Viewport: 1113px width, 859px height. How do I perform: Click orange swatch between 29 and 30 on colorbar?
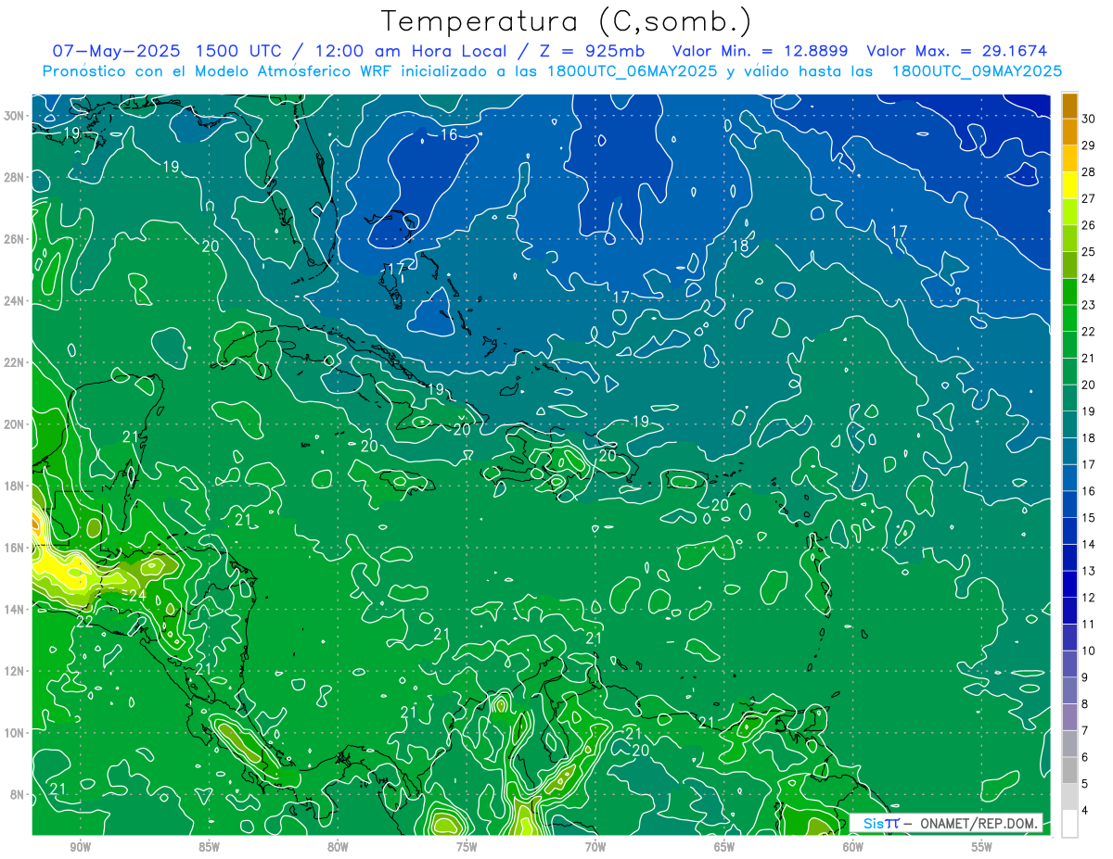(x=1069, y=133)
